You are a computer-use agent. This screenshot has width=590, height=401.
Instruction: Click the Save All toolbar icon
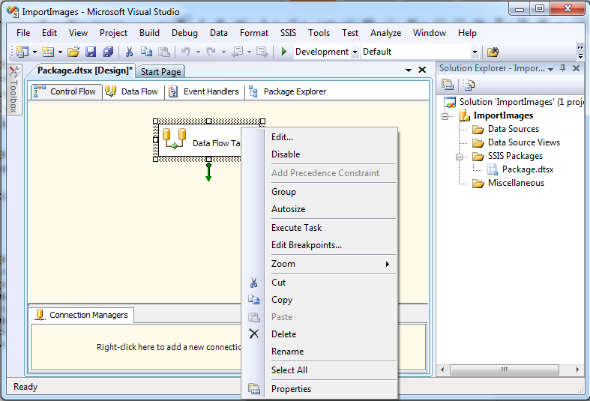pos(108,52)
